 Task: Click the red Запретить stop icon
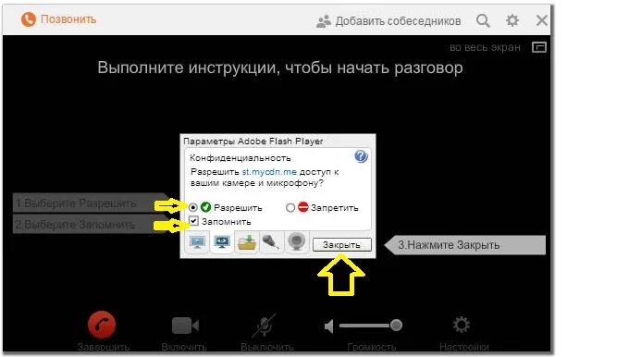303,207
